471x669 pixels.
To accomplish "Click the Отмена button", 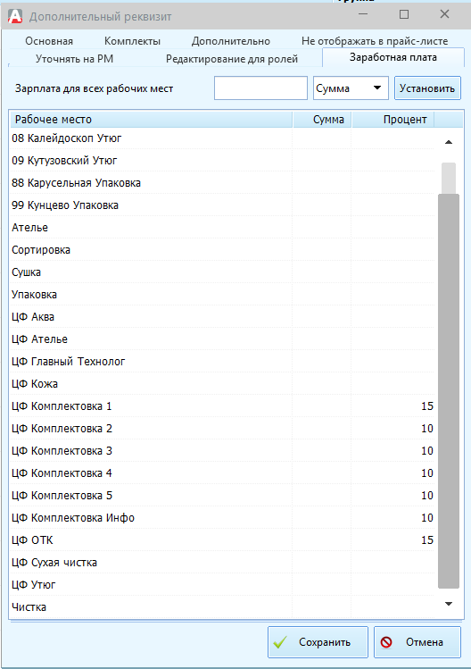I will coord(417,642).
